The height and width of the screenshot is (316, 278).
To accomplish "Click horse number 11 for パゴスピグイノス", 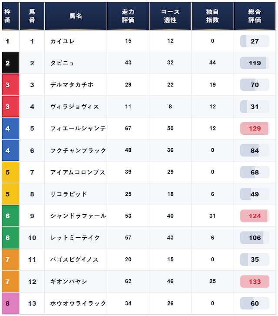I will [32, 259].
